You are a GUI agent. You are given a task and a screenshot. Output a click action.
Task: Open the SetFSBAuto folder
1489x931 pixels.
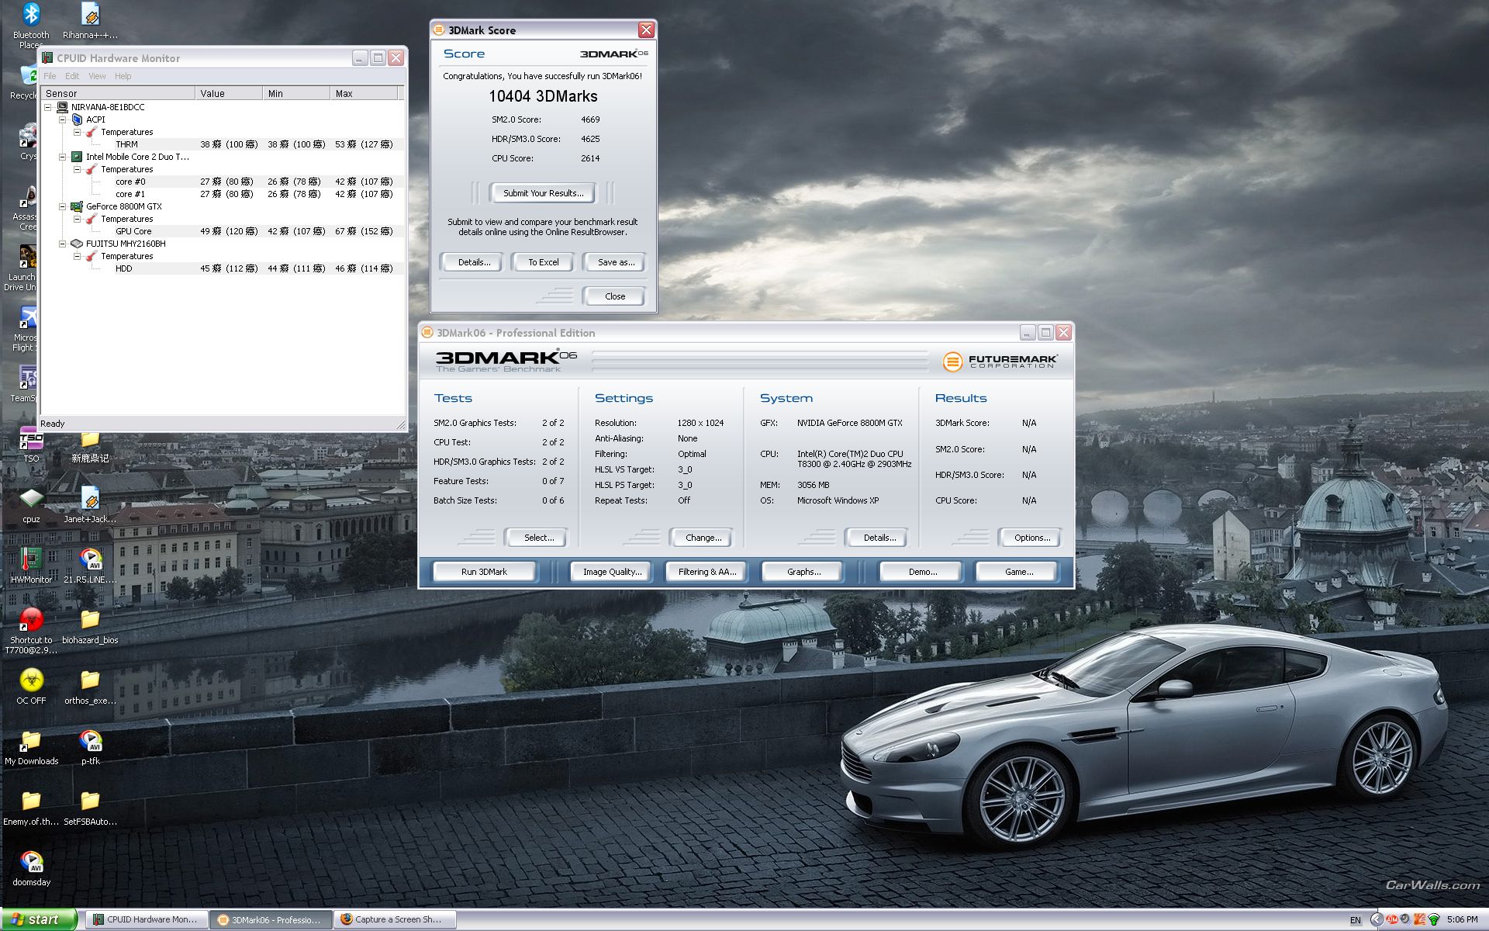tap(90, 808)
